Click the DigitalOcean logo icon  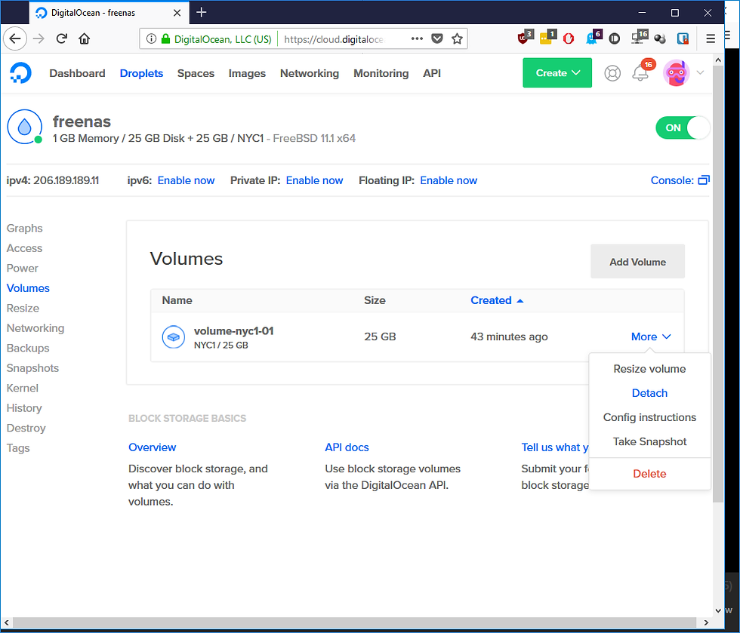pos(21,73)
